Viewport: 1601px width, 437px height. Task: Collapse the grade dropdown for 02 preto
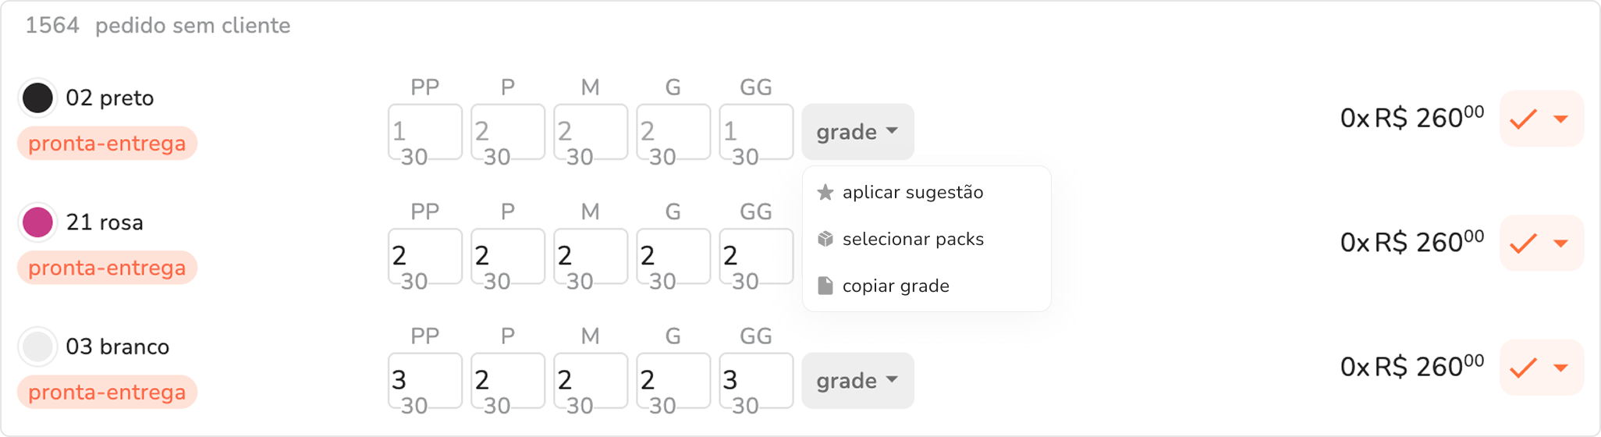(x=857, y=132)
